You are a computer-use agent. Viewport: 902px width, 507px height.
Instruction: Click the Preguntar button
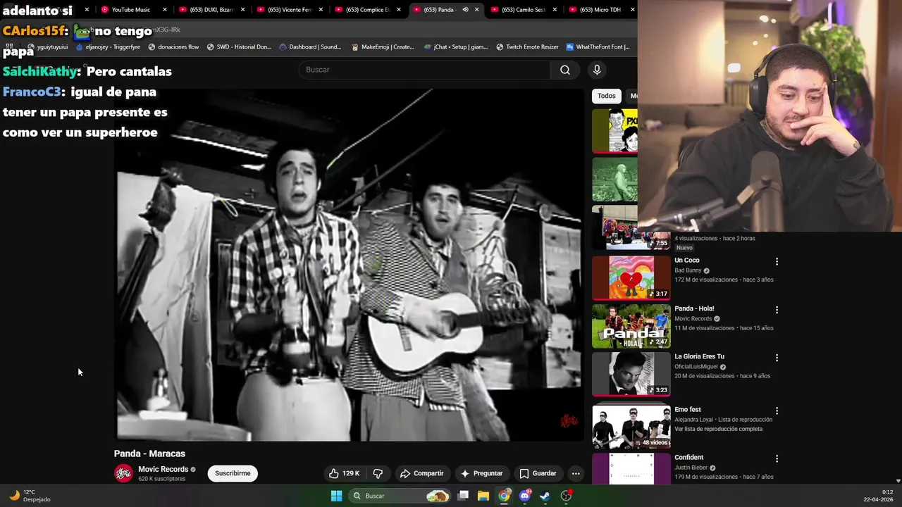(x=481, y=473)
